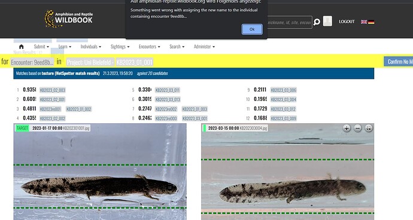This screenshot has width=413, height=220.
Task: Click the Home icon in navigation bar
Action: (x=22, y=47)
